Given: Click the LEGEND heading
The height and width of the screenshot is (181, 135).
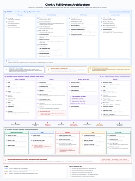Looking at the screenshot, I should (x=6, y=166).
